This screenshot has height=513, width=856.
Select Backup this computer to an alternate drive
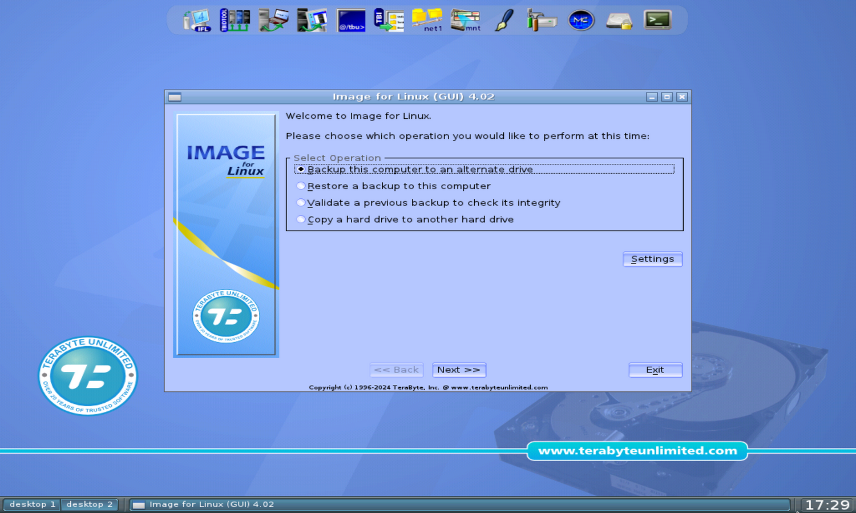484,169
